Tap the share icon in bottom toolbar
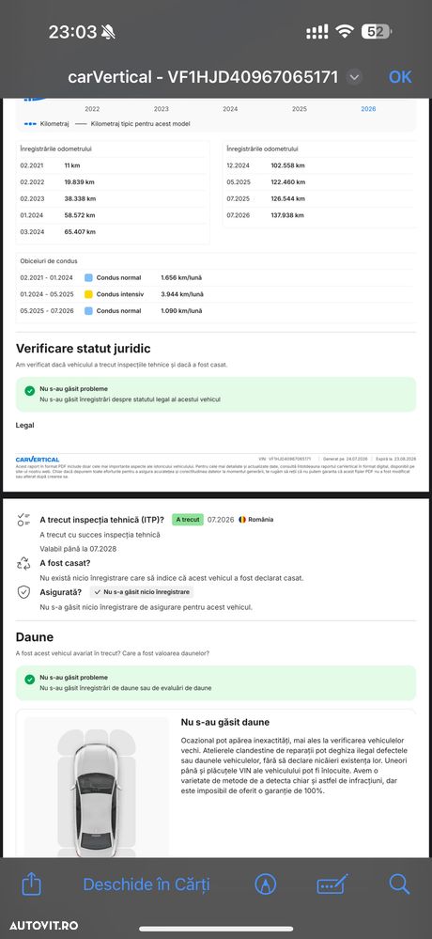432x939 pixels. 32,884
